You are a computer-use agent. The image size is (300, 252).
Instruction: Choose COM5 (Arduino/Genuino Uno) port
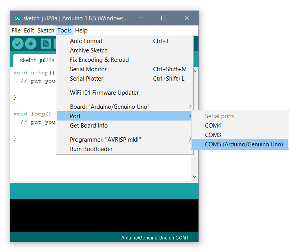click(x=243, y=144)
